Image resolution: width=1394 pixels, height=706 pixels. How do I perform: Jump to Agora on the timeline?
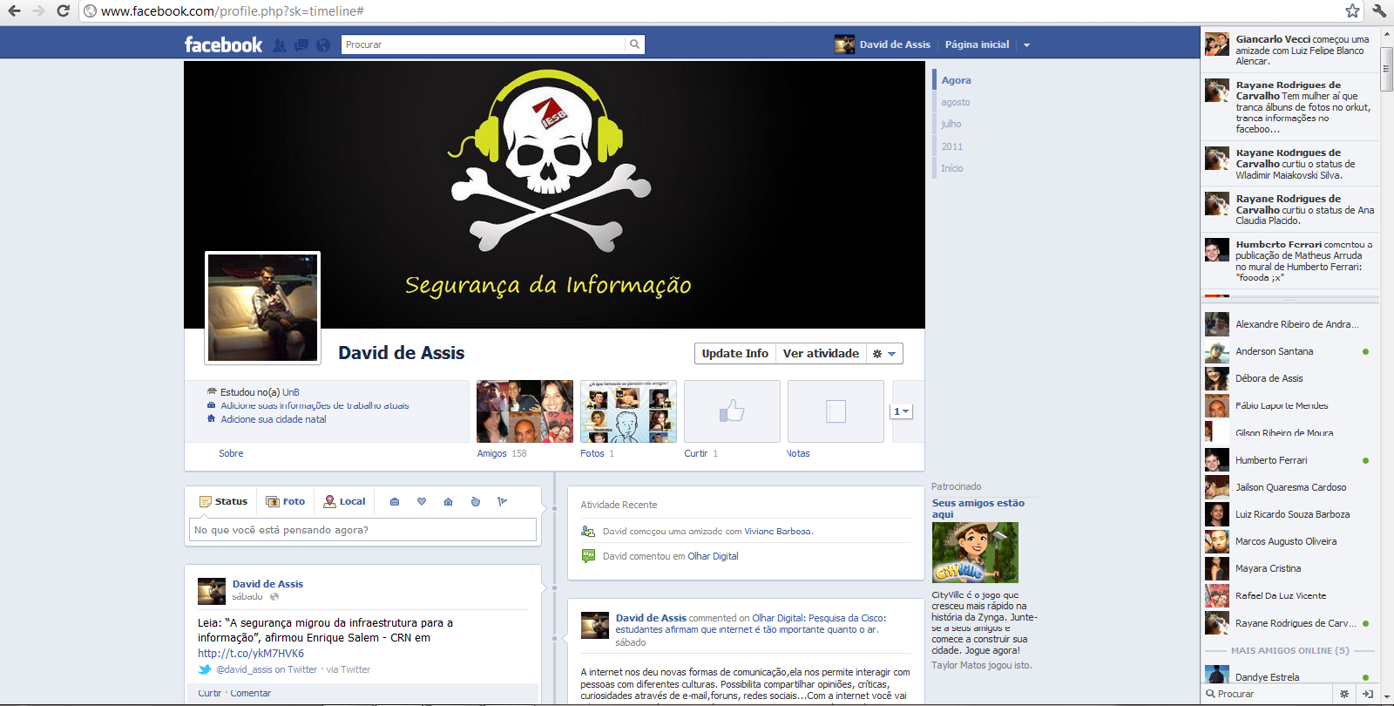pyautogui.click(x=956, y=80)
